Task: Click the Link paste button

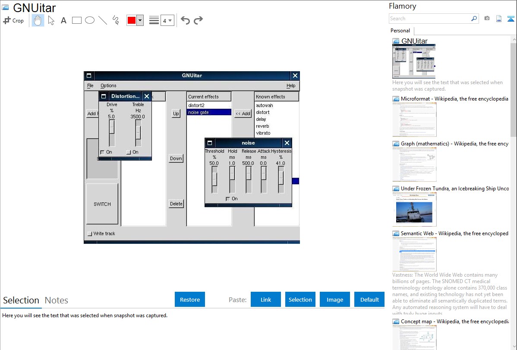Action: (x=266, y=300)
